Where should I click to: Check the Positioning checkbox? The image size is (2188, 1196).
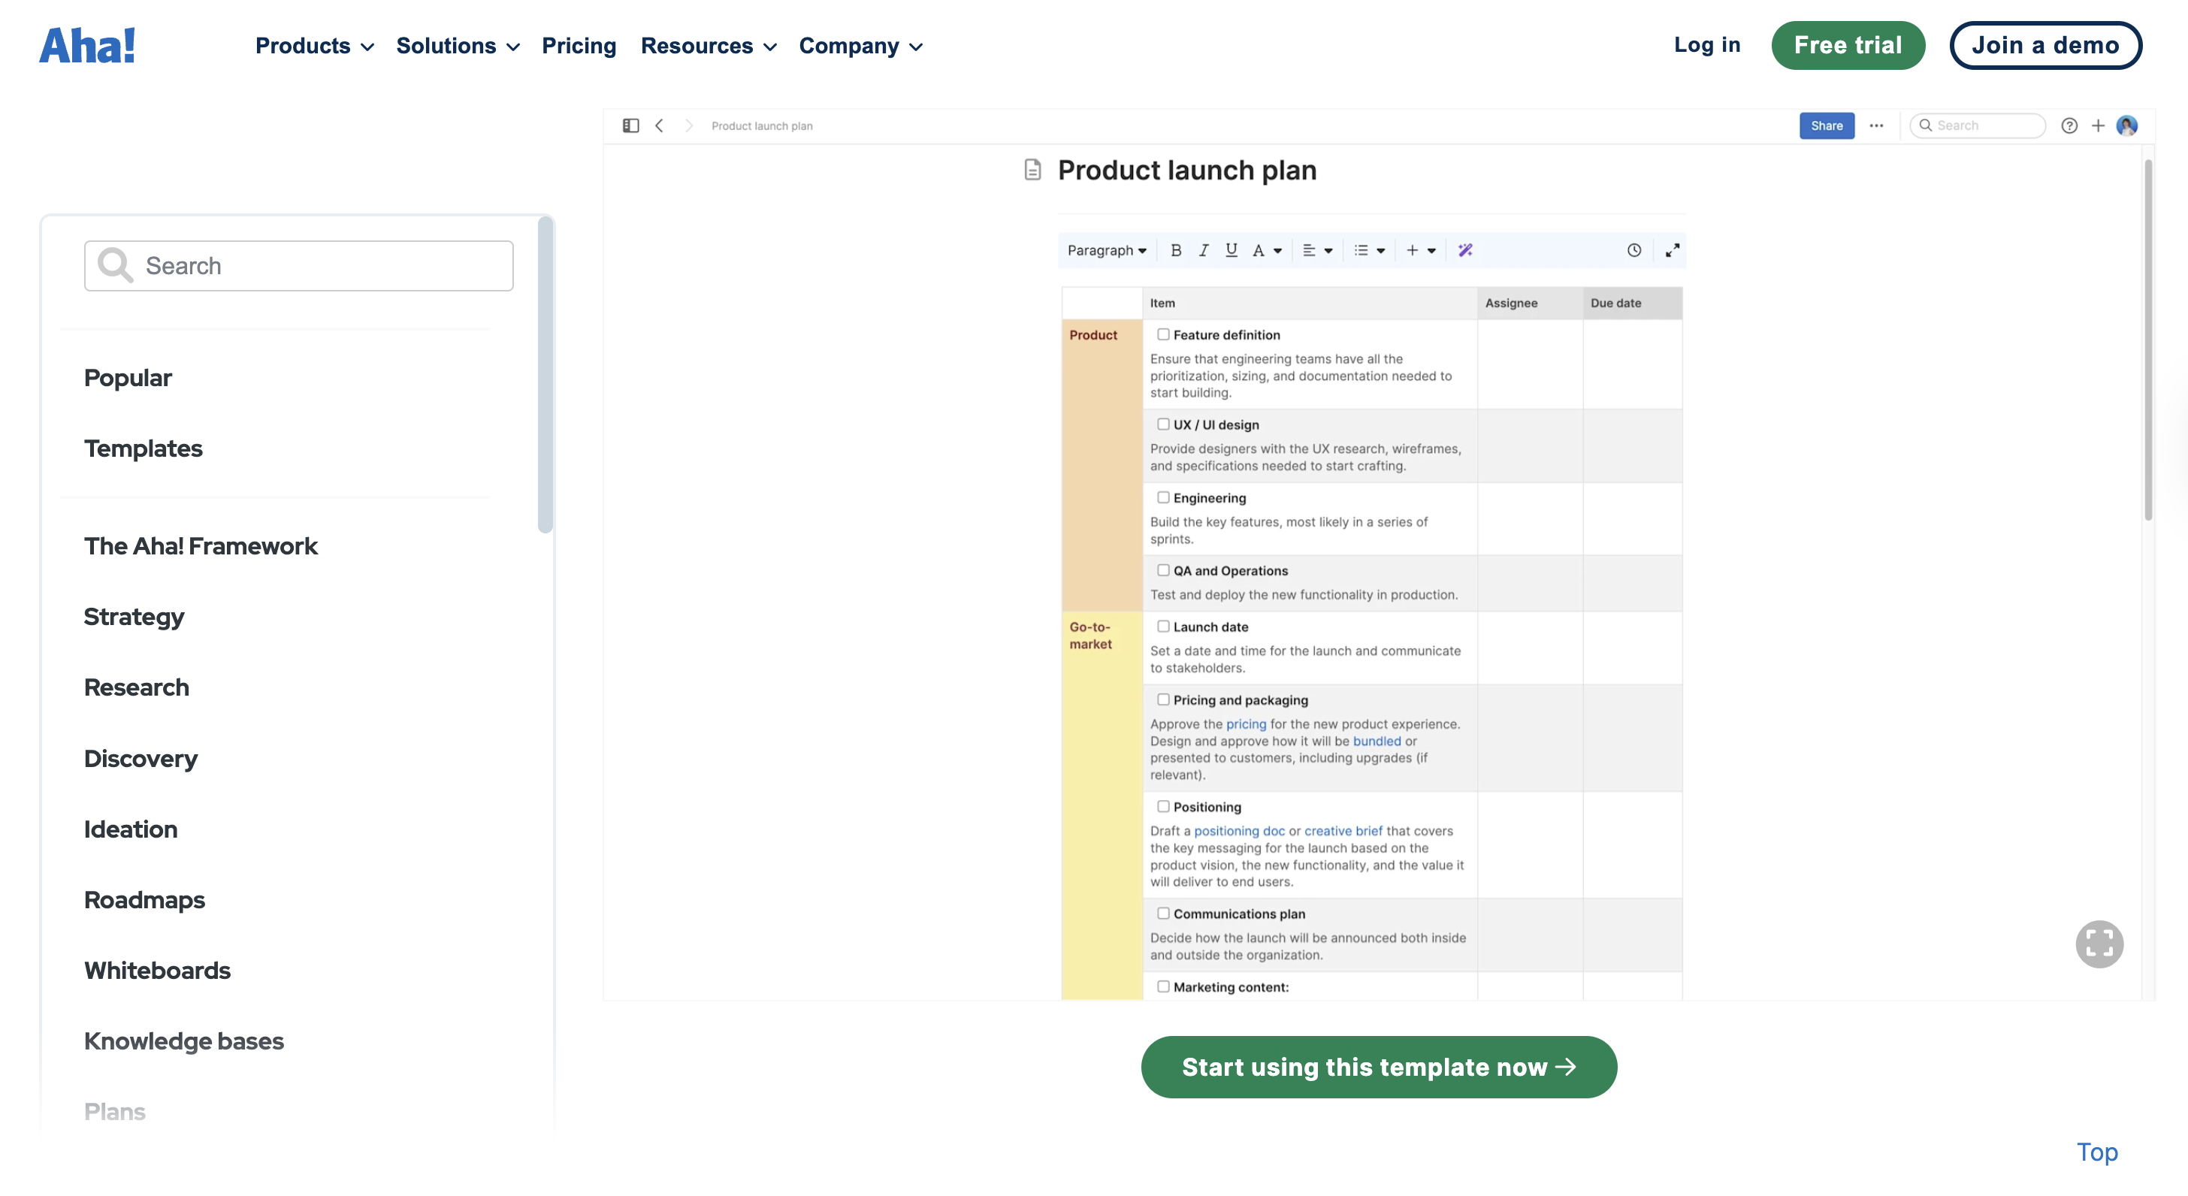[x=1163, y=806]
